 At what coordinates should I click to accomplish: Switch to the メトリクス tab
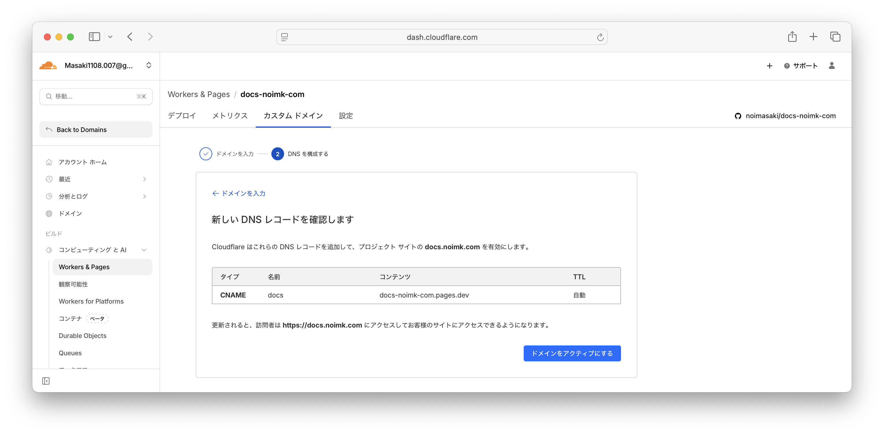(230, 116)
